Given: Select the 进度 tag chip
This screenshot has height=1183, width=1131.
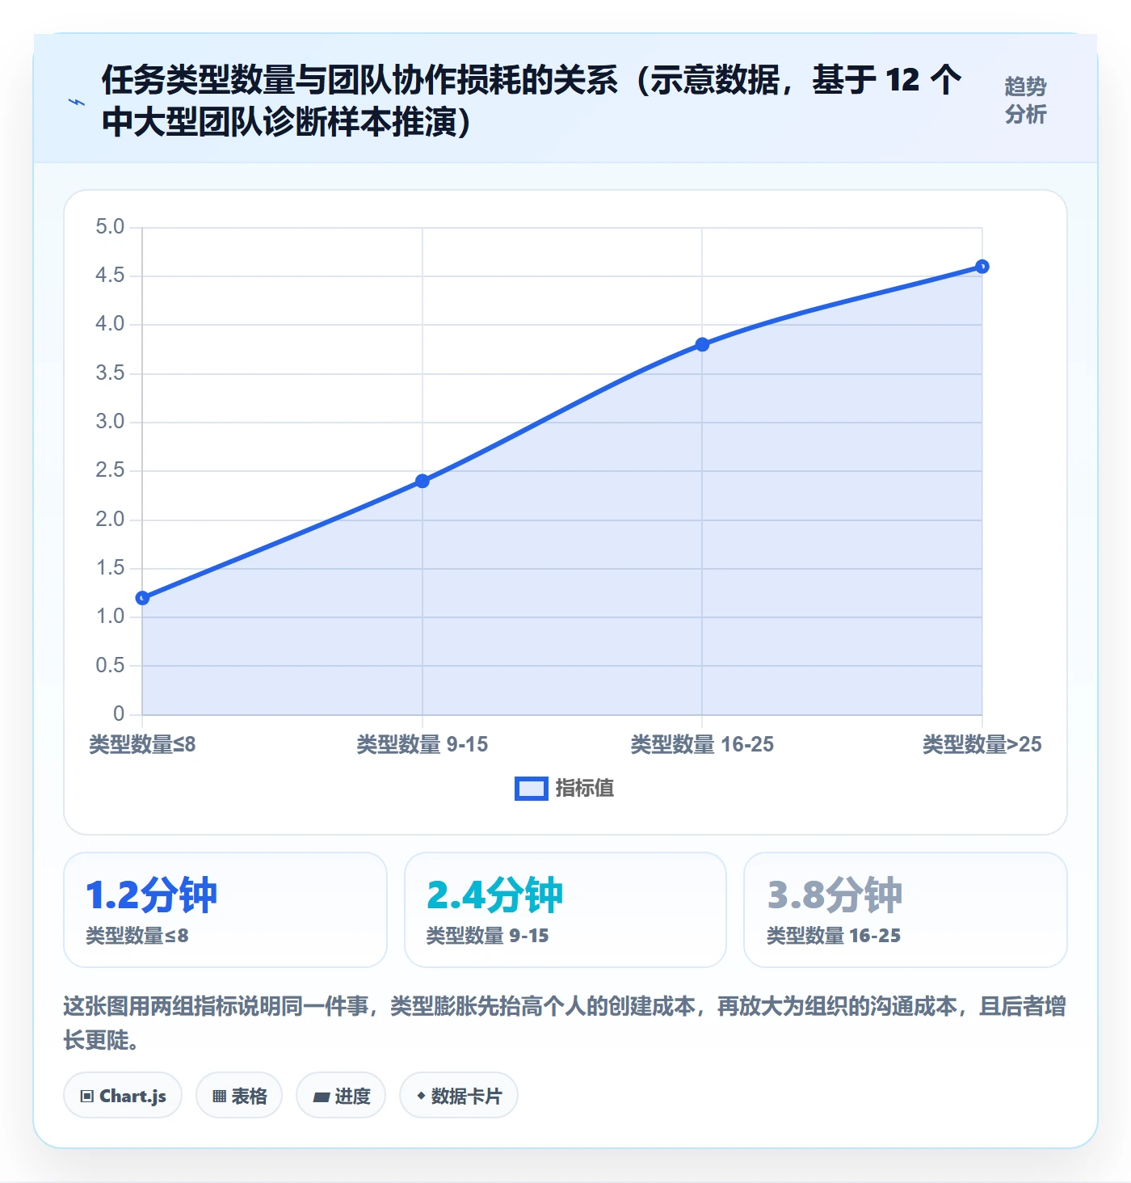Looking at the screenshot, I should tap(341, 1096).
